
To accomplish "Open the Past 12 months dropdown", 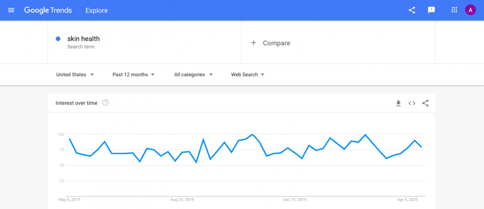I will pos(134,75).
